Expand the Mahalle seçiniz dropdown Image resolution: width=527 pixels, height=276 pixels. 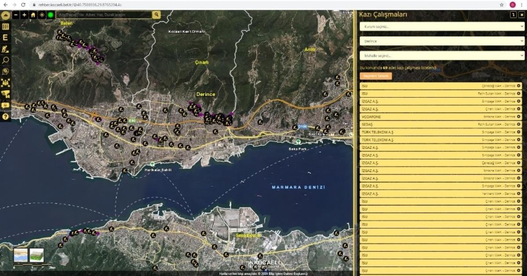point(441,55)
